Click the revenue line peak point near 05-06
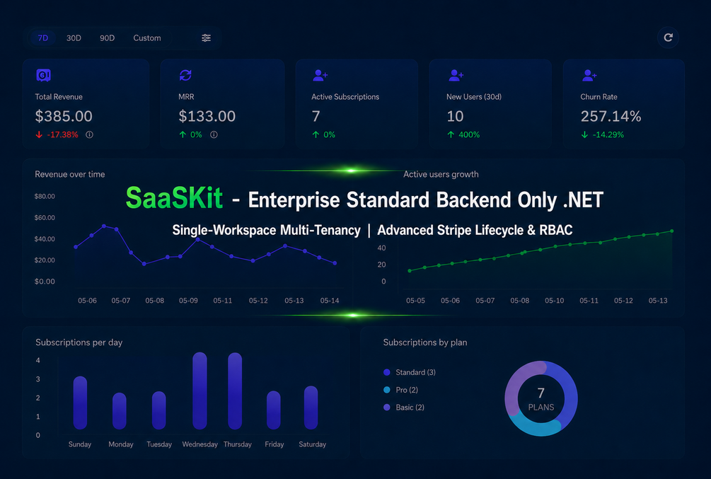Screen dimensions: 711x479 [104, 226]
